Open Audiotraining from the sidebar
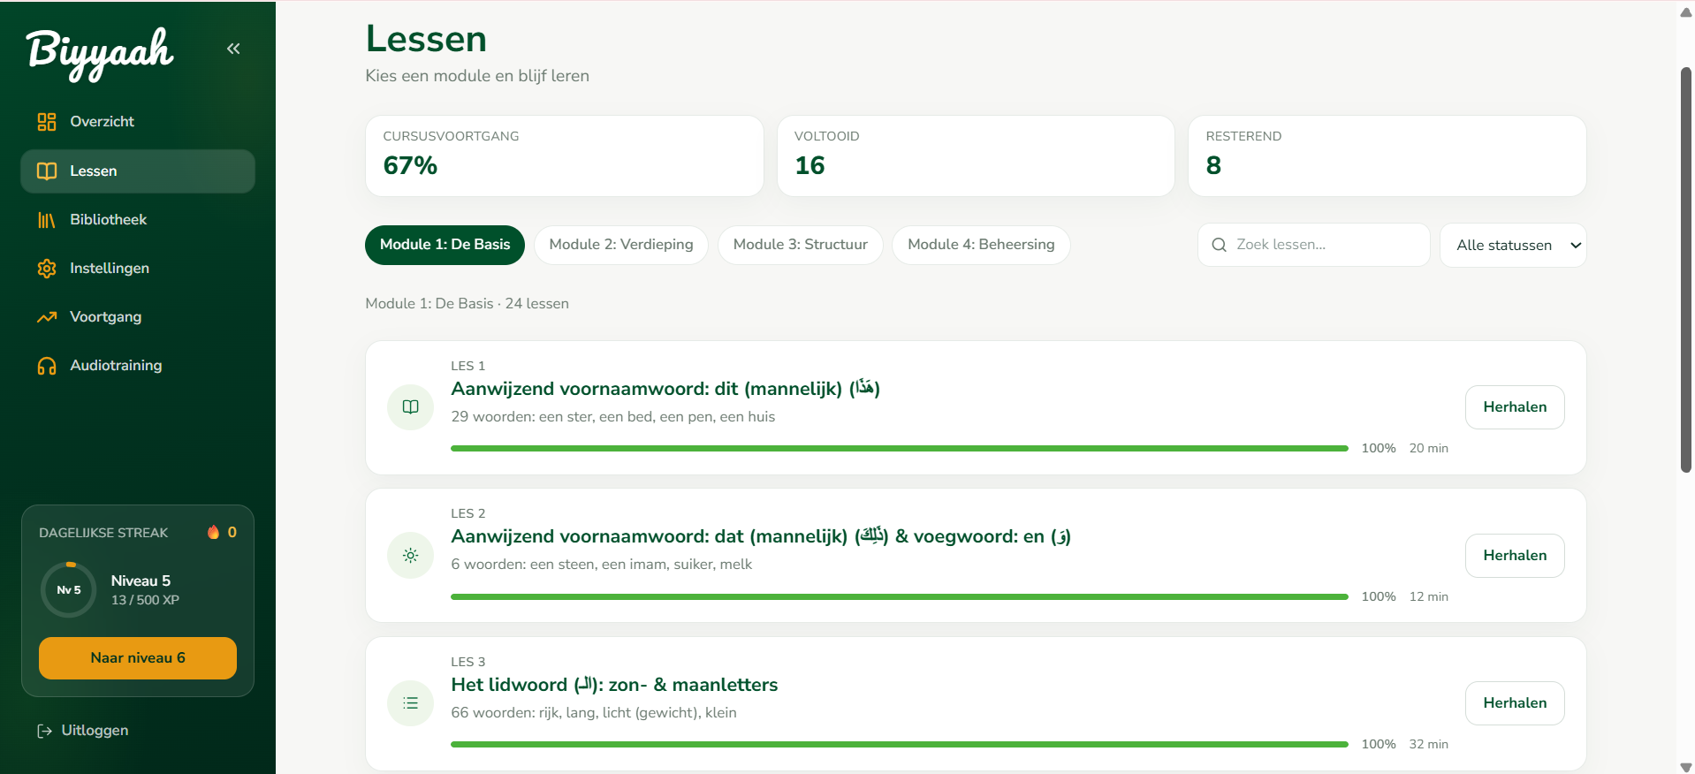The height and width of the screenshot is (774, 1695). [138, 366]
